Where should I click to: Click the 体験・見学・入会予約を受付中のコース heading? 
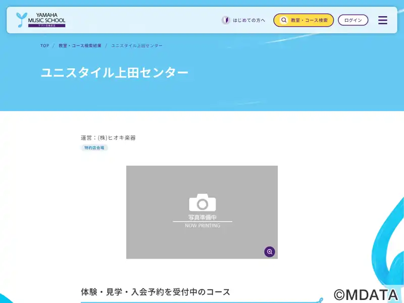pos(156,292)
